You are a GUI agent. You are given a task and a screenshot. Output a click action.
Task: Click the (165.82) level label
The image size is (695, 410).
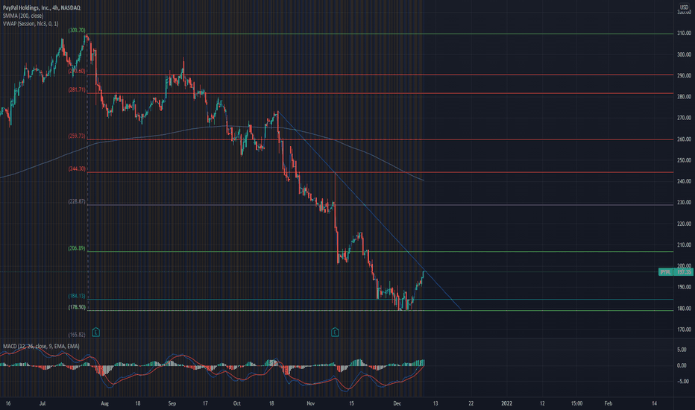pyautogui.click(x=77, y=335)
